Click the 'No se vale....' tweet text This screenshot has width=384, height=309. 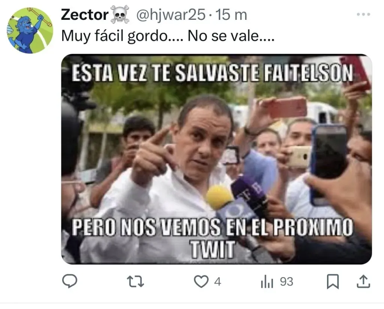pyautogui.click(x=231, y=36)
